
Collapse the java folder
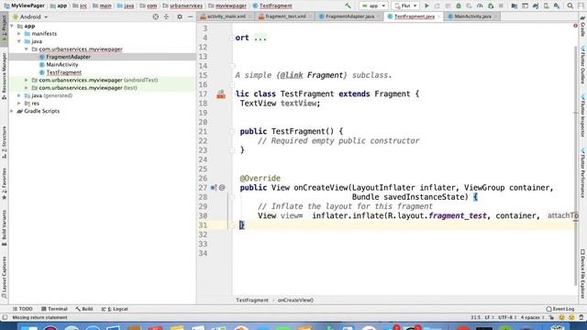[x=19, y=41]
